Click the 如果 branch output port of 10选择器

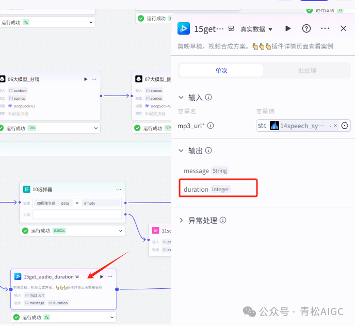[x=125, y=203]
